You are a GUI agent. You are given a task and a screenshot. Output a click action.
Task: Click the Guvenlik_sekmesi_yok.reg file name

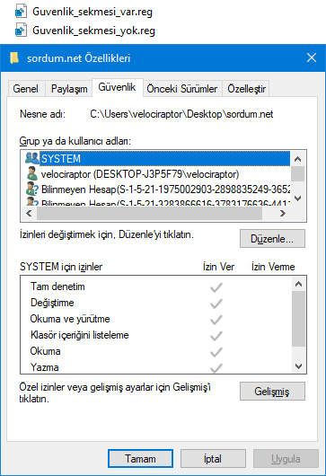(x=93, y=31)
